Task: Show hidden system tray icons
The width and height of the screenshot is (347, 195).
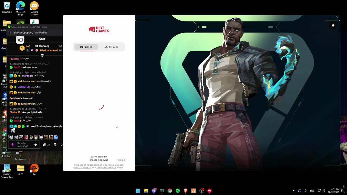Action: coord(294,191)
